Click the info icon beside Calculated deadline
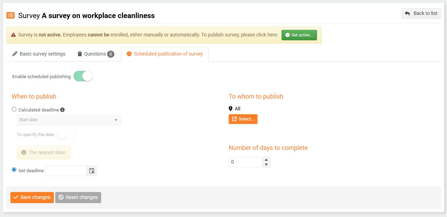This screenshot has width=447, height=217. 63,110
